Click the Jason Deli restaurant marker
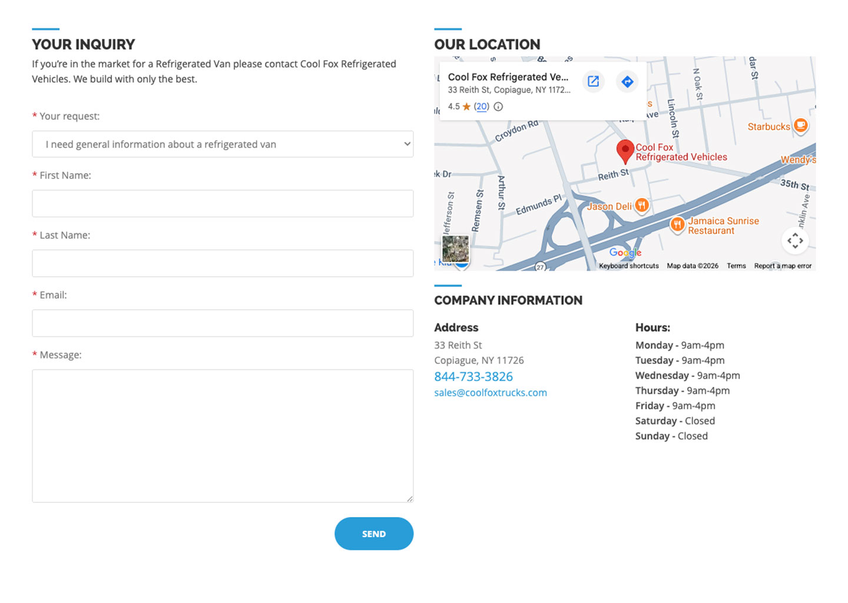848x603 pixels. pos(642,205)
